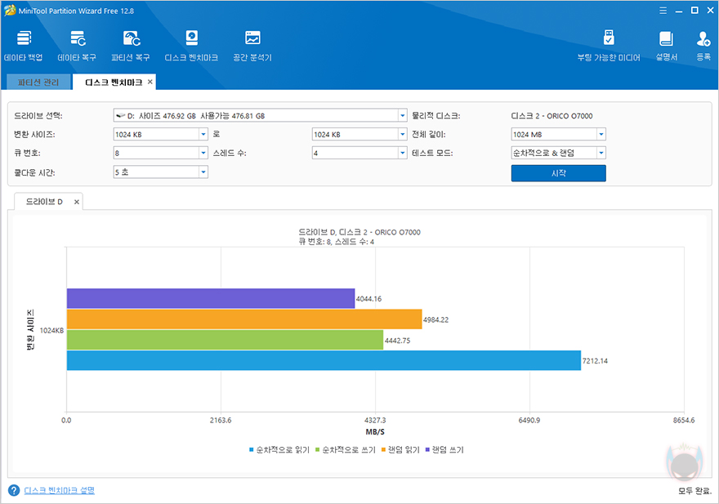Image resolution: width=719 pixels, height=504 pixels.
Task: Click the 디스크 2 - ORICO O7000 text
Action: 552,116
